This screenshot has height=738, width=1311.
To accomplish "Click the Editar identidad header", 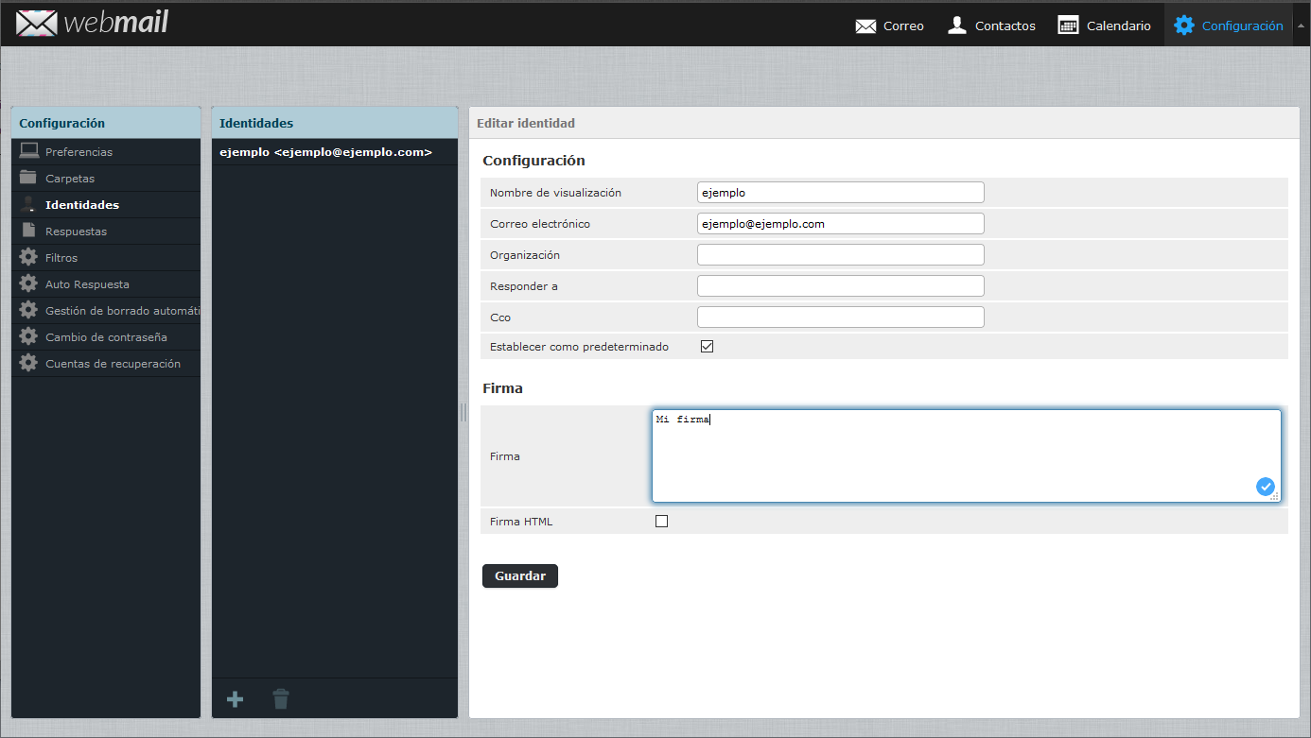I will tap(884, 123).
